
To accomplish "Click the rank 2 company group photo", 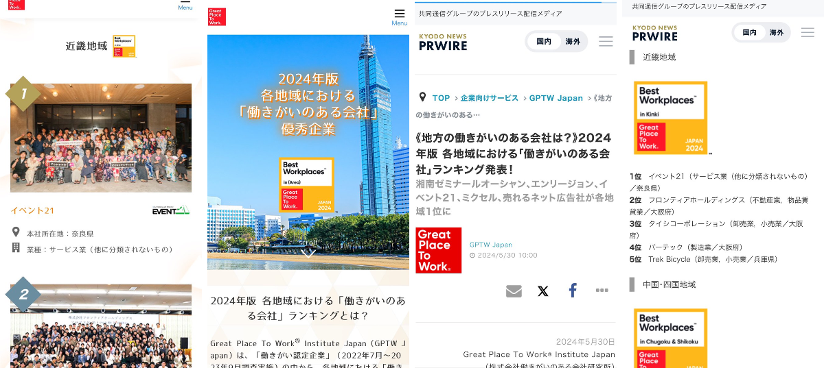I will [101, 326].
